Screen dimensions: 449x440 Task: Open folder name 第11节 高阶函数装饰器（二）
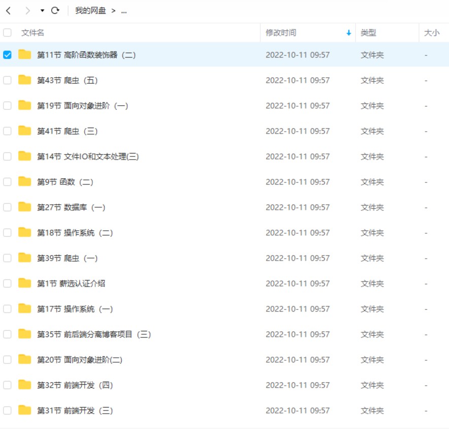(x=86, y=55)
